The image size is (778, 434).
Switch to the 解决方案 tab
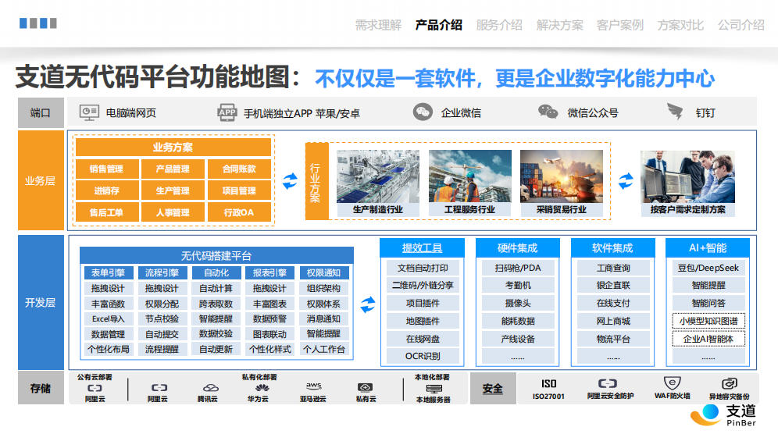559,25
